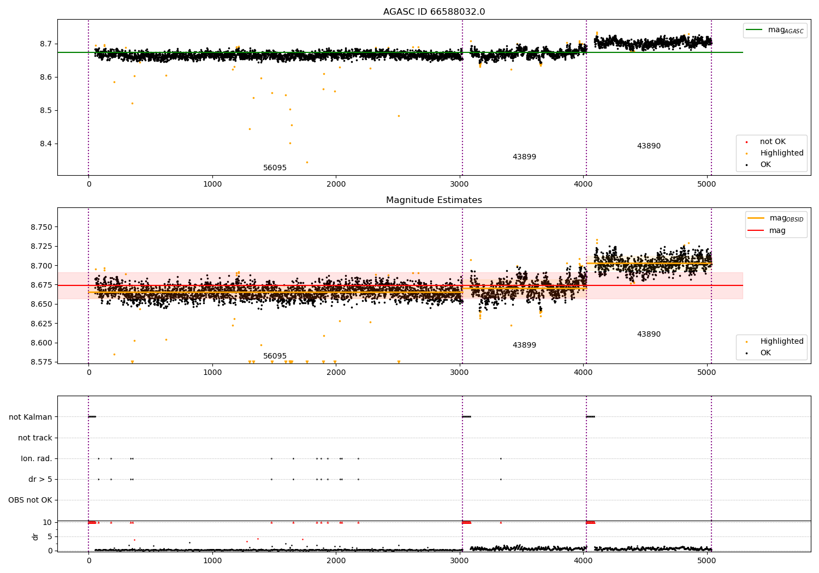The height and width of the screenshot is (573, 819).
Task: Click the "not track" row label
Action: (35, 438)
